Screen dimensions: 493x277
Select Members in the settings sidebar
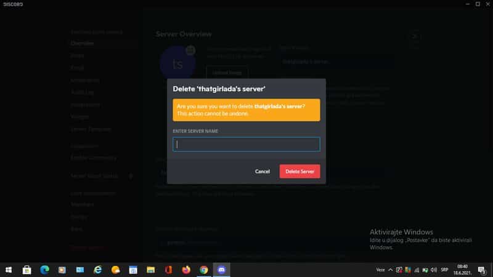click(x=82, y=204)
